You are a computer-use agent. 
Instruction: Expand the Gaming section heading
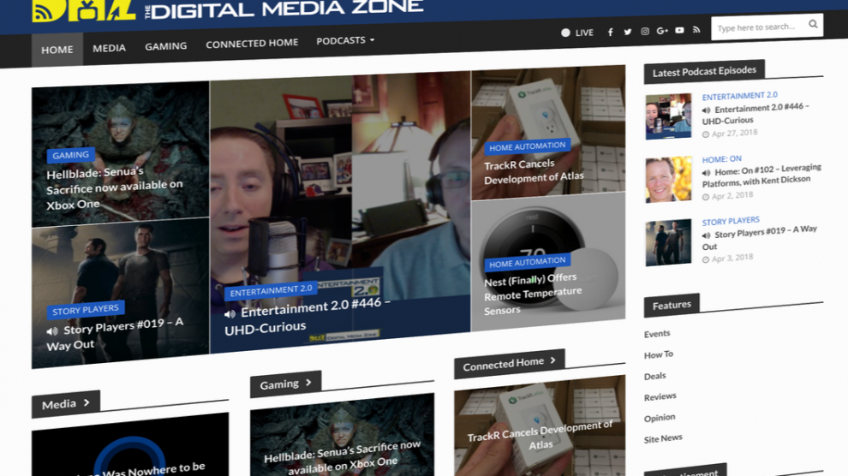point(285,384)
